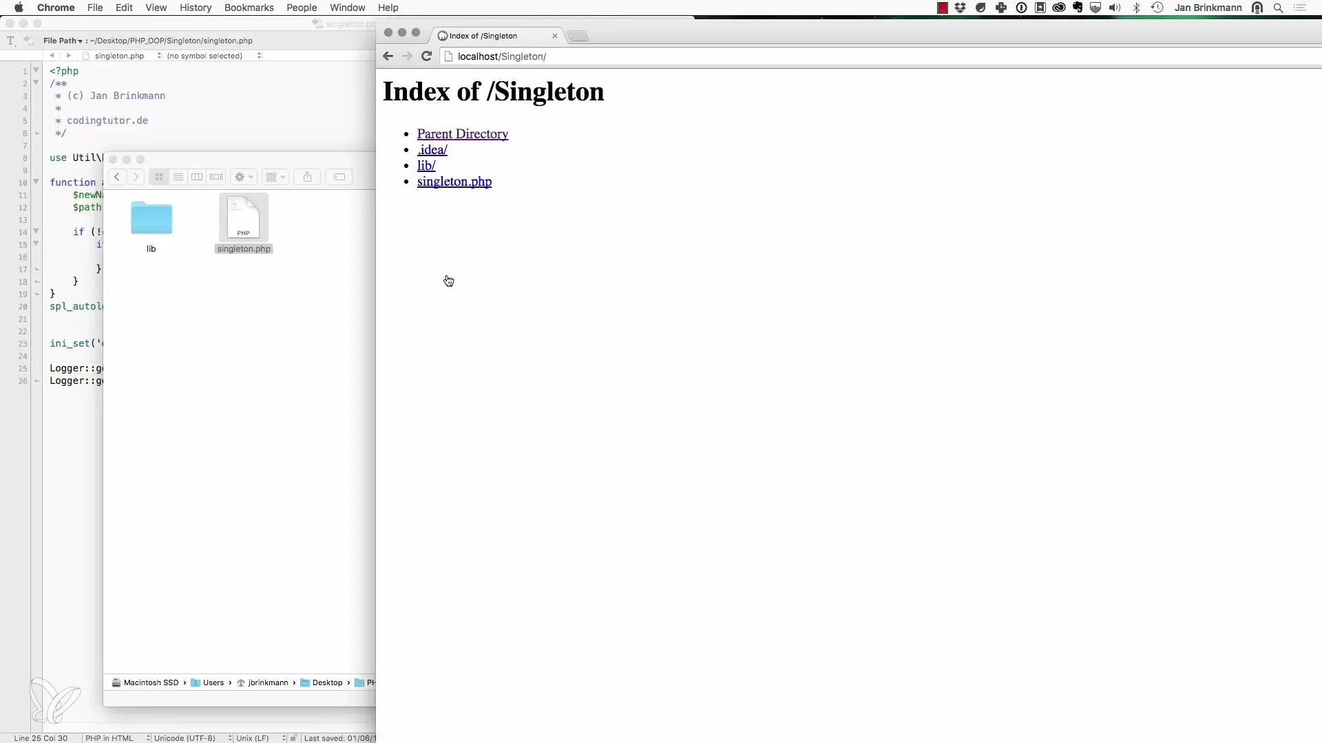1322x743 pixels.
Task: Open macOS Spotlight search icon
Action: point(1278,8)
